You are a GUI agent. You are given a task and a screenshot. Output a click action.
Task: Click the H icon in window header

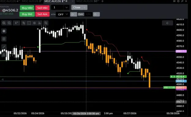174,1
